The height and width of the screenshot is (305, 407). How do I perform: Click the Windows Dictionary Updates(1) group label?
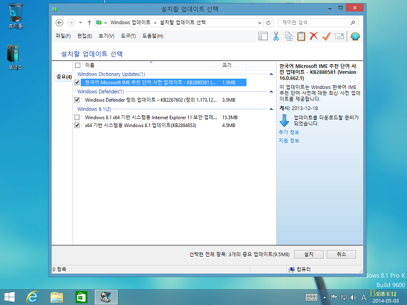tap(111, 74)
